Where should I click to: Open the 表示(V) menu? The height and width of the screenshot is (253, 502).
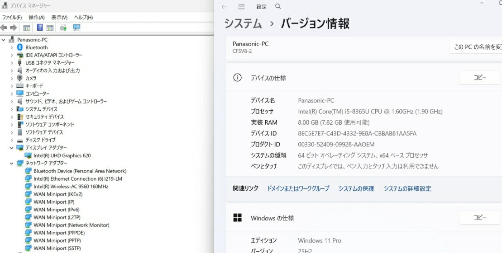coord(59,17)
